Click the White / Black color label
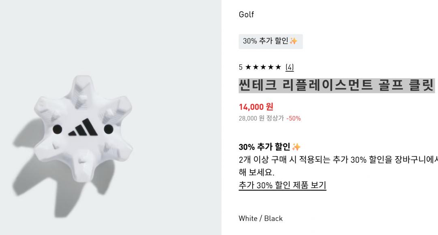This screenshot has width=438, height=235. tap(260, 218)
